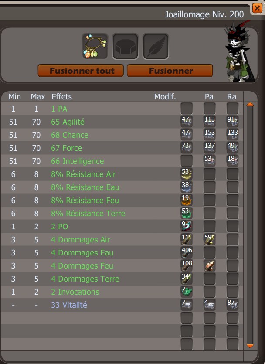Viewport: 265px width, 364px height.
Task: Click the empty rune slot with hexagon icon
Action: click(x=125, y=46)
